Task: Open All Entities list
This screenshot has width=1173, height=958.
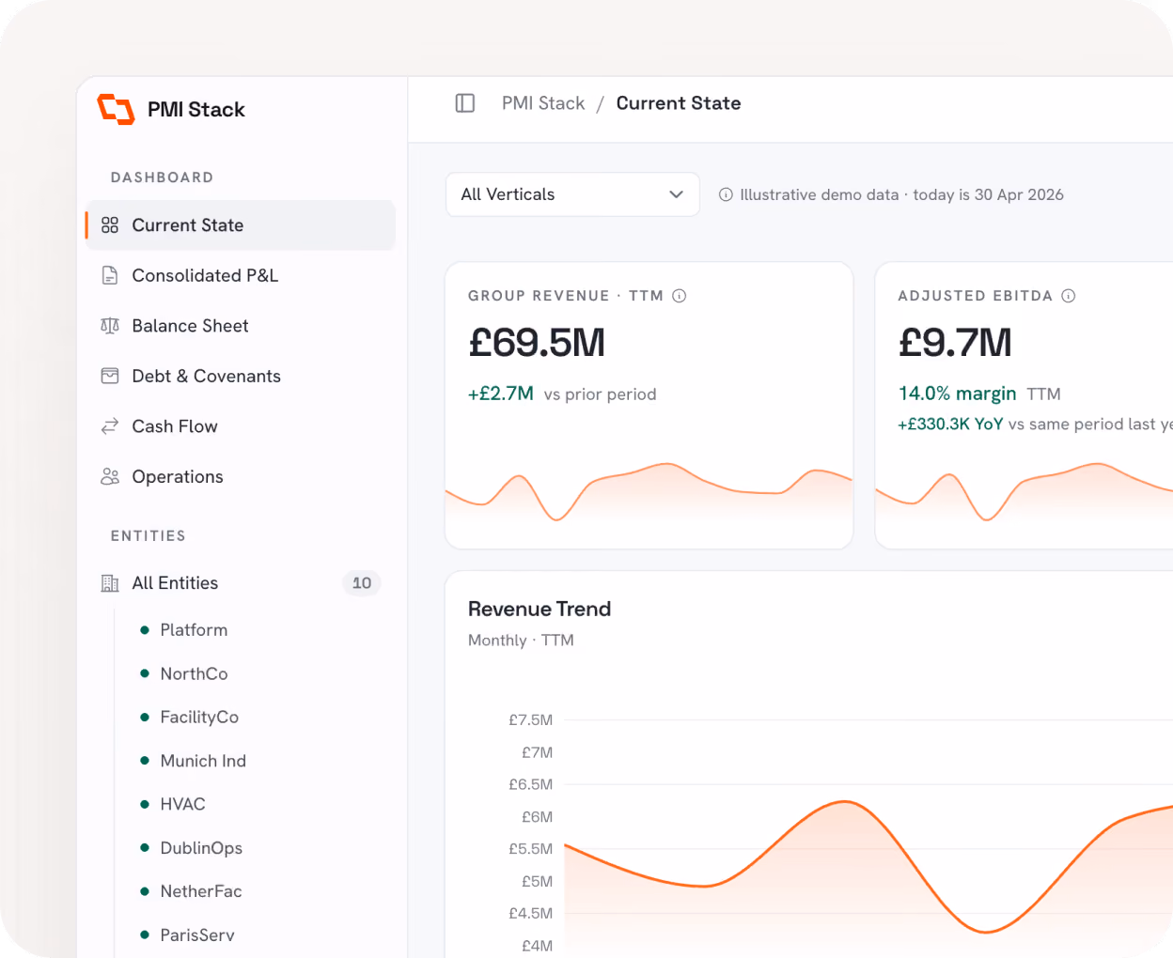Action: pos(241,583)
